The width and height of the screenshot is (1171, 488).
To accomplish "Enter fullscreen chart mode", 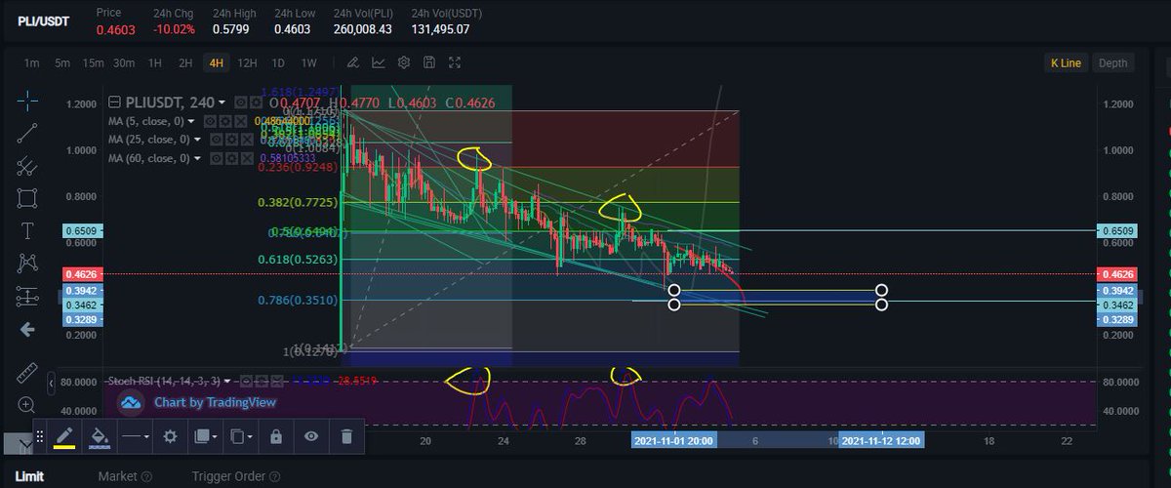I will point(455,62).
